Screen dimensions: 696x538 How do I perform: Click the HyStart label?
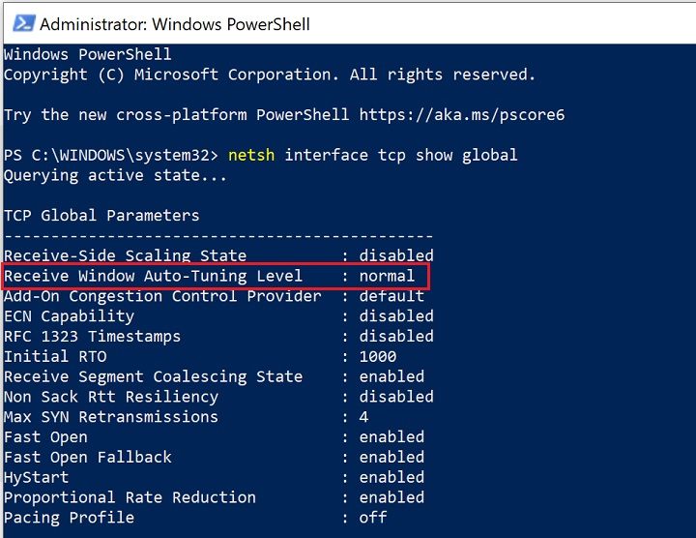pyautogui.click(x=36, y=477)
